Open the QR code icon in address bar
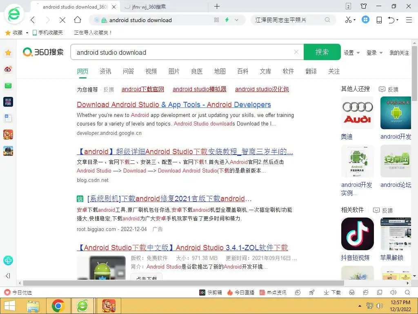Viewport: 418px width, 314px height. click(216, 20)
